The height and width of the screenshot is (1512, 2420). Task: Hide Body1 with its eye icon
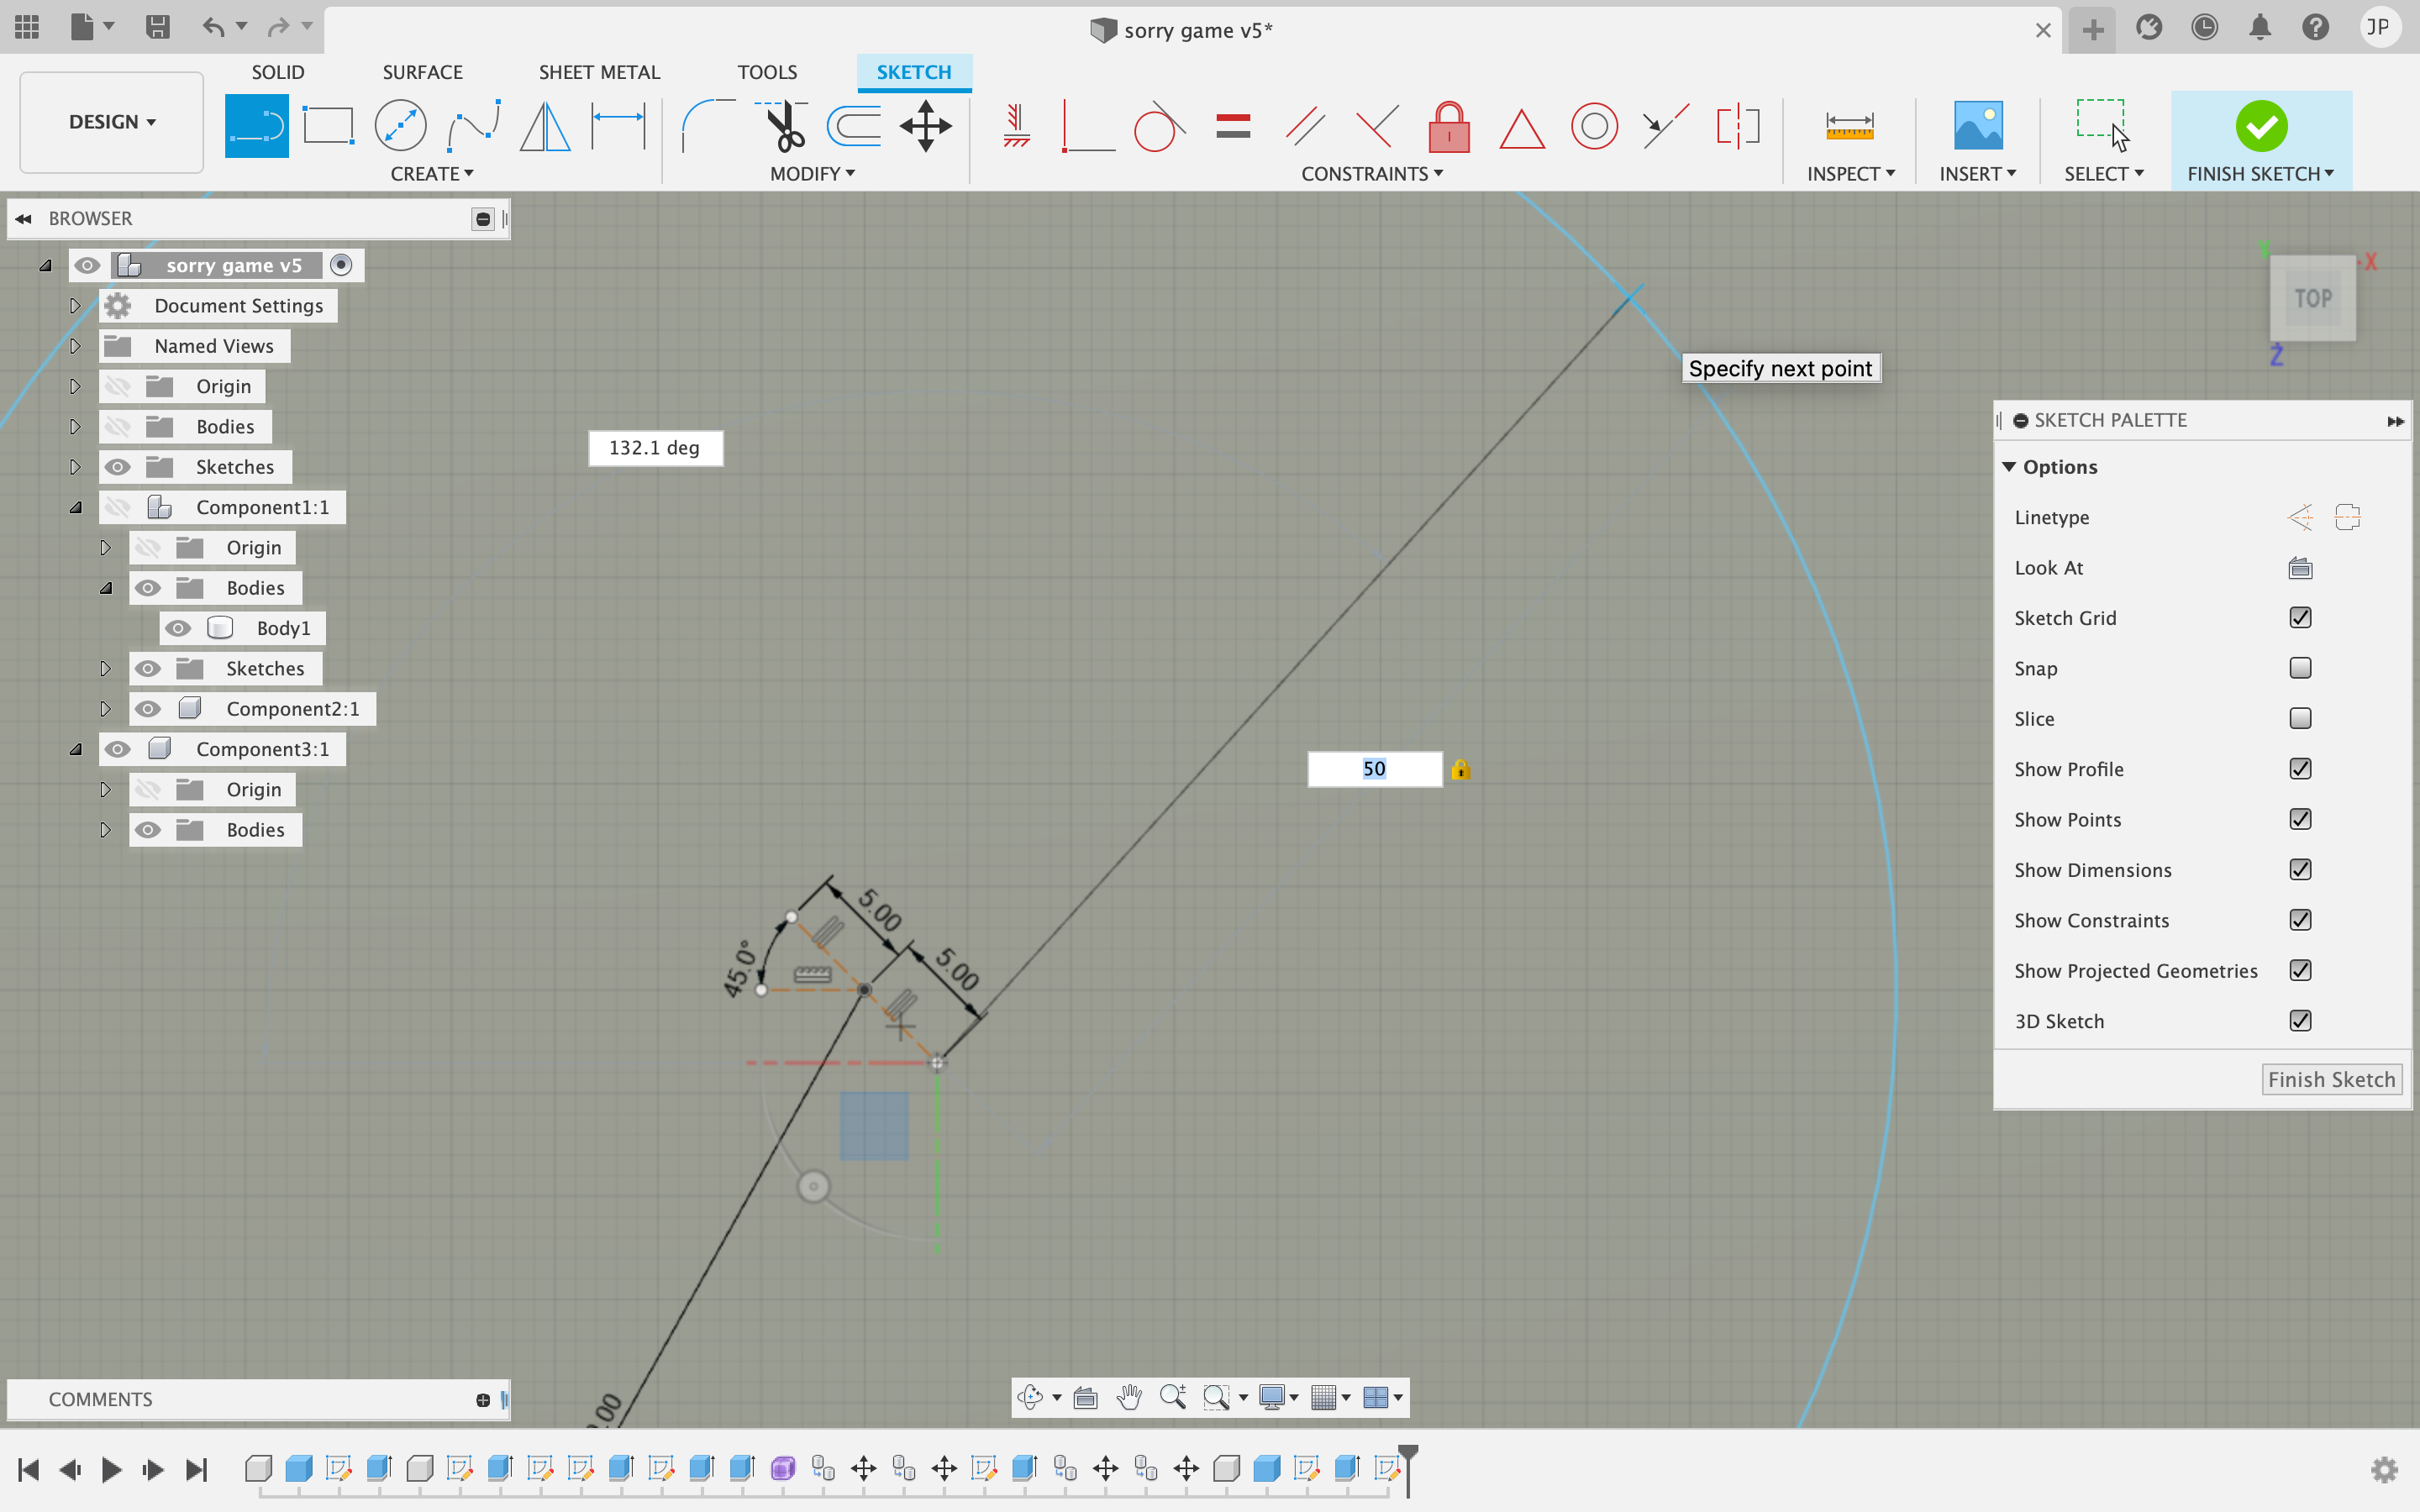178,628
